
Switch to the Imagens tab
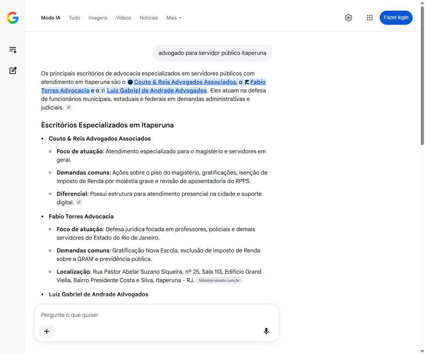[x=98, y=18]
